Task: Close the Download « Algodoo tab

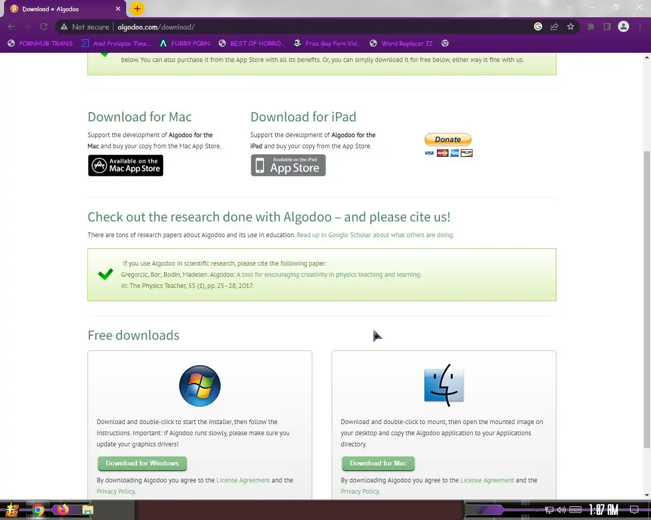Action: 118,9
